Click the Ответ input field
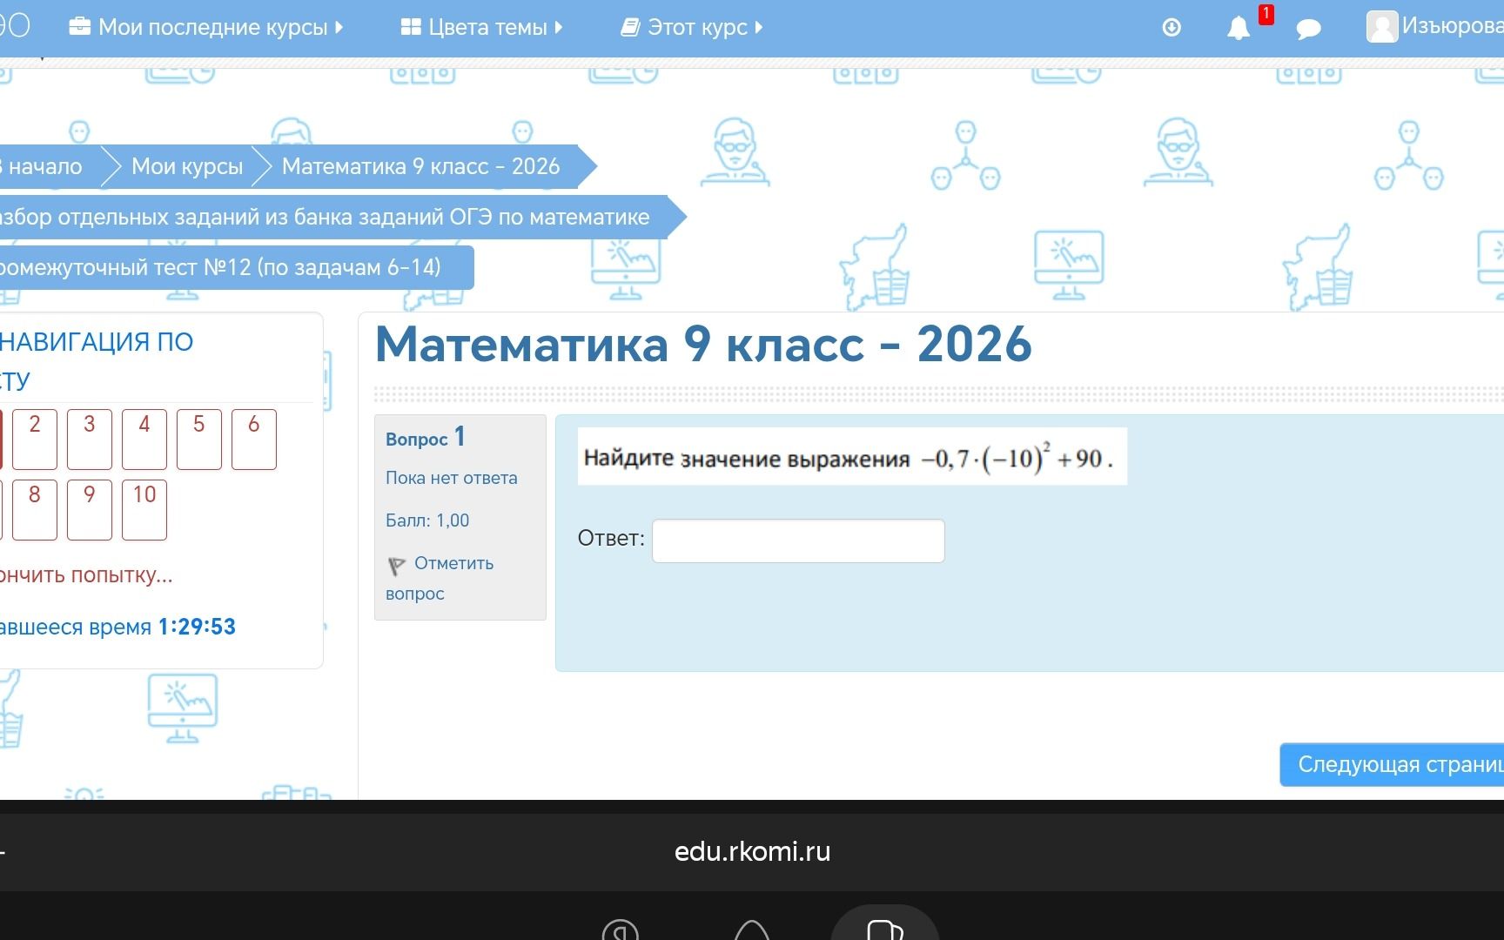Screen dimensions: 1504x940 coord(798,540)
